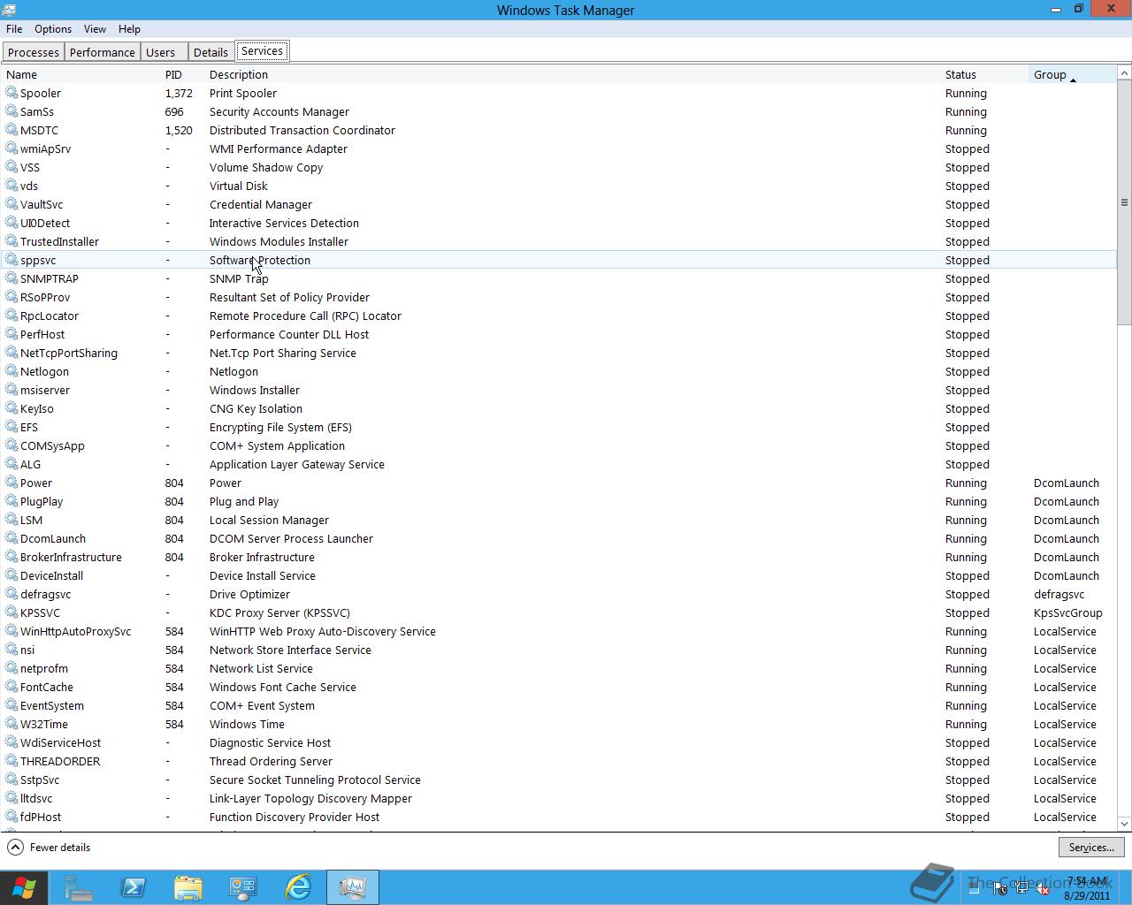Open the View menu
Screen dimensions: 1132x905
pyautogui.click(x=95, y=29)
